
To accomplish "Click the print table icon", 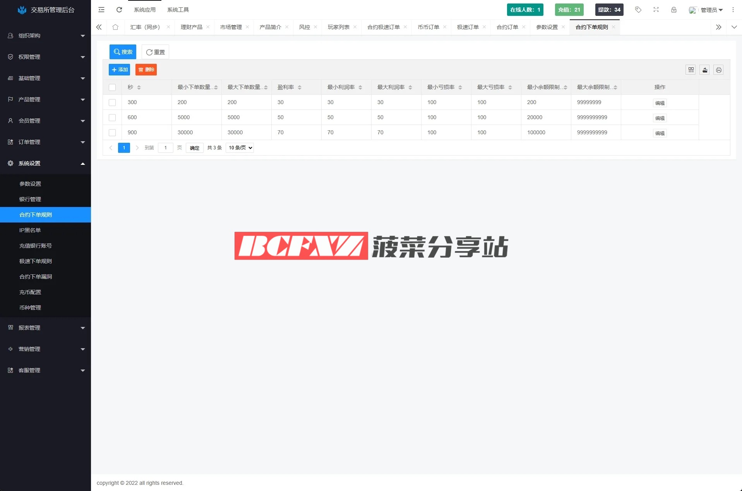I will point(719,70).
